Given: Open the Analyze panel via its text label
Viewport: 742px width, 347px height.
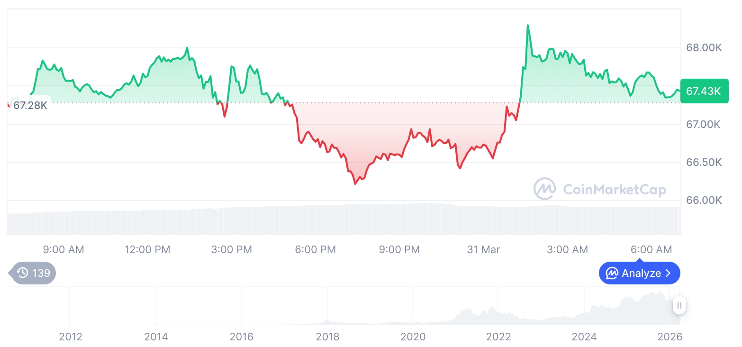Looking at the screenshot, I should pos(641,274).
